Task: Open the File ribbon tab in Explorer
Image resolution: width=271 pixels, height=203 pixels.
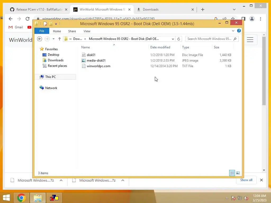Action: tap(42, 31)
